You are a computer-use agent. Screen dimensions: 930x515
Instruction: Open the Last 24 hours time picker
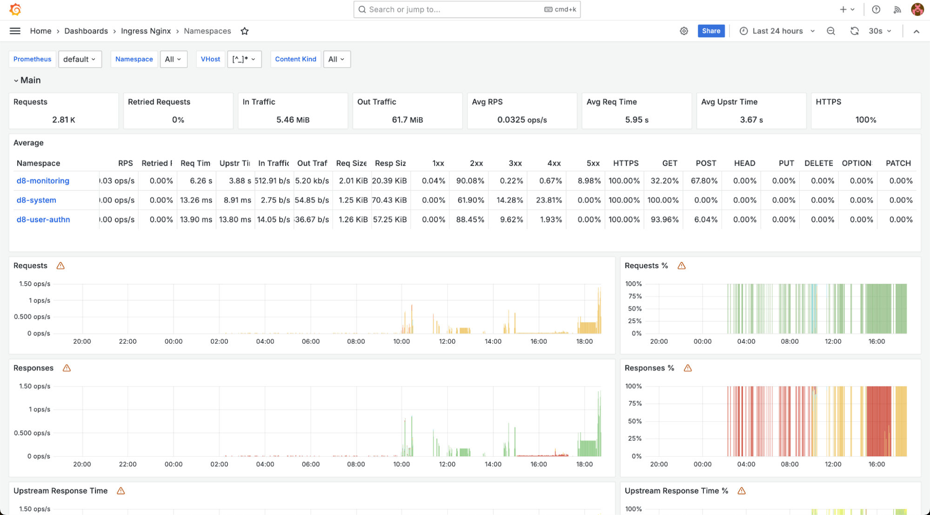(777, 31)
